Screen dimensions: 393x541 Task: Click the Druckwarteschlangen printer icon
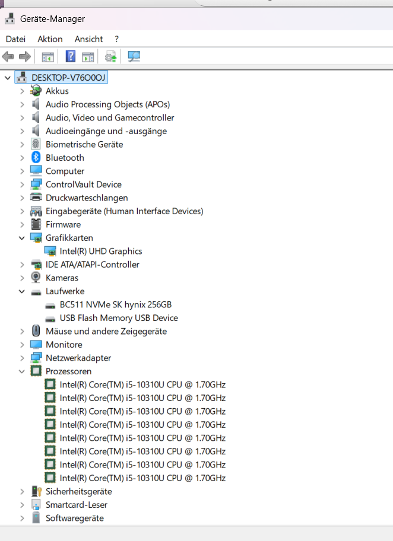point(36,198)
